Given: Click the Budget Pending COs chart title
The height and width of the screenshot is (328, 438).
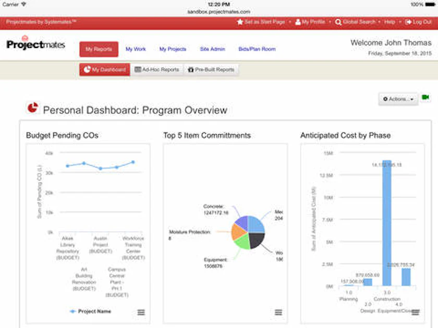Looking at the screenshot, I should click(x=62, y=135).
